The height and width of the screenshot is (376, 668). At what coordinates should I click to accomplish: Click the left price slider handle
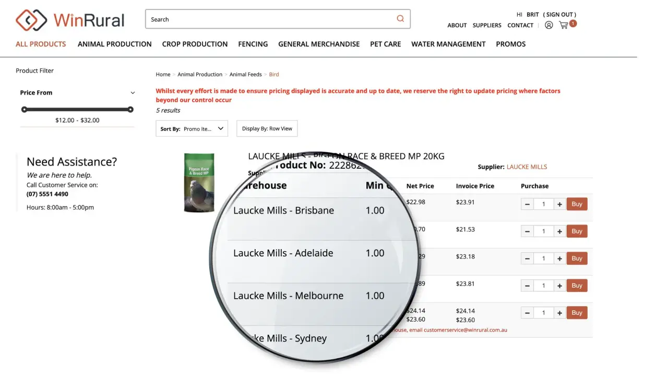coord(24,109)
